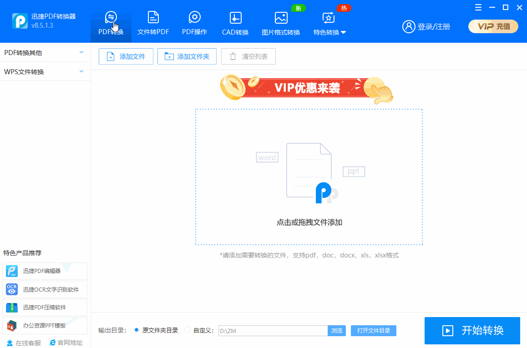527x348 pixels.
Task: Click the user avatar to 登录/注册
Action: pyautogui.click(x=408, y=26)
